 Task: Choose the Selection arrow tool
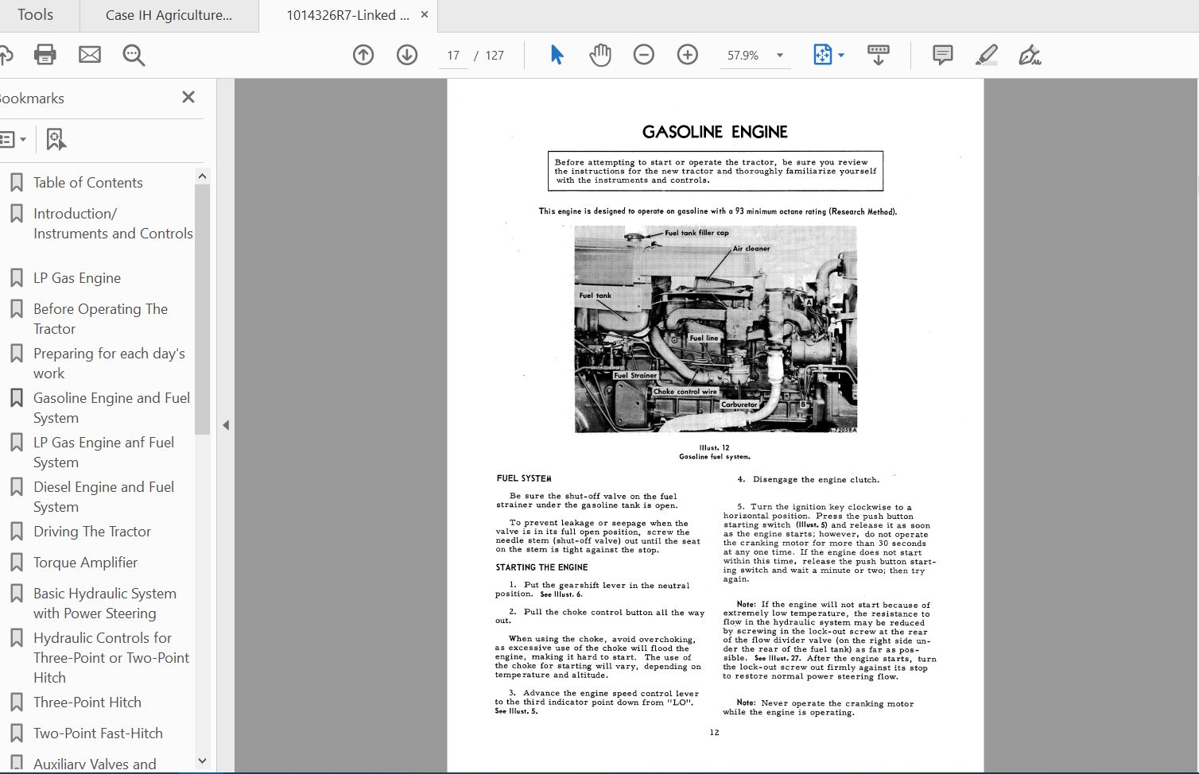point(557,55)
